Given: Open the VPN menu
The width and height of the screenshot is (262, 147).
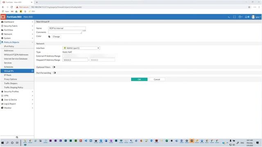Looking at the screenshot, I should [17, 96].
